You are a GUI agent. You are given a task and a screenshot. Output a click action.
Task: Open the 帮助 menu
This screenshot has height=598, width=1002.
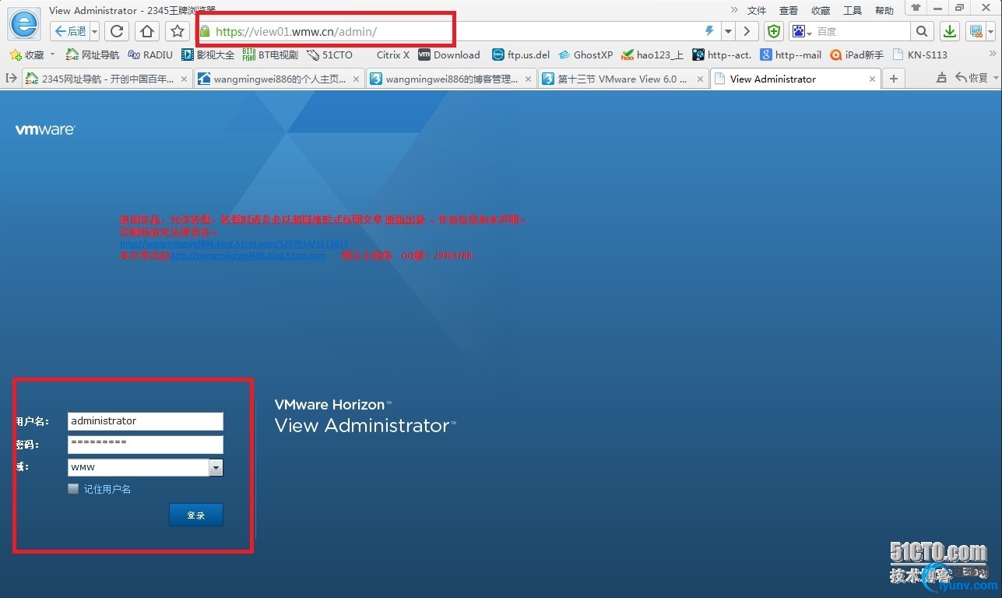(x=884, y=11)
